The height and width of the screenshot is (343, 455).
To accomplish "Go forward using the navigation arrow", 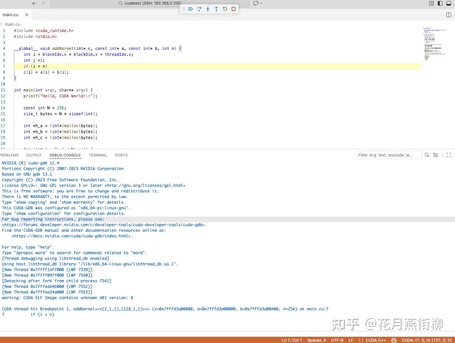I will 43,3.
